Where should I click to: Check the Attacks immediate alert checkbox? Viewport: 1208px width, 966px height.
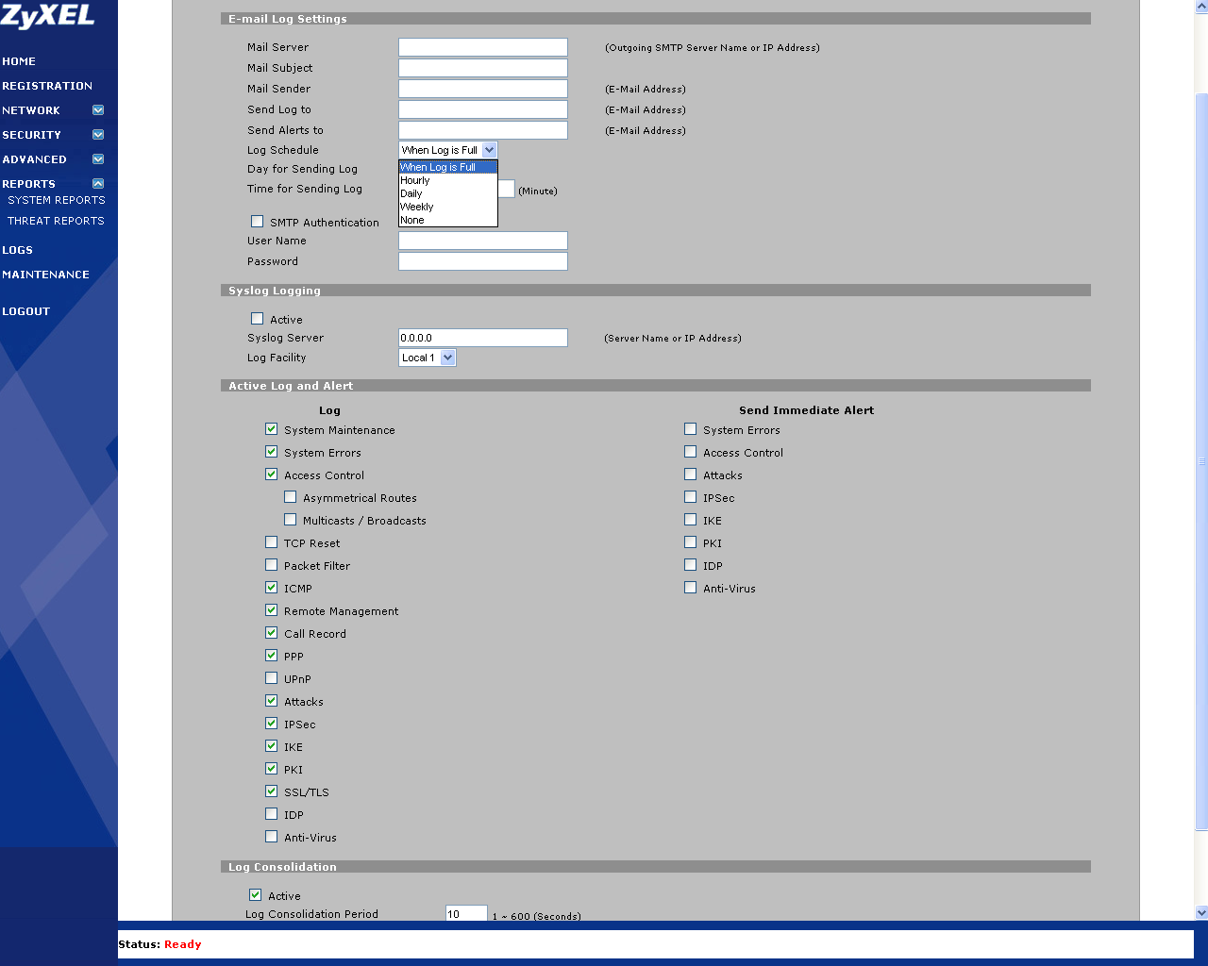click(x=691, y=475)
